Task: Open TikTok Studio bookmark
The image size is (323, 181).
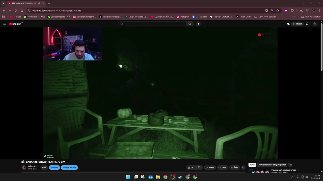Action: click(244, 17)
